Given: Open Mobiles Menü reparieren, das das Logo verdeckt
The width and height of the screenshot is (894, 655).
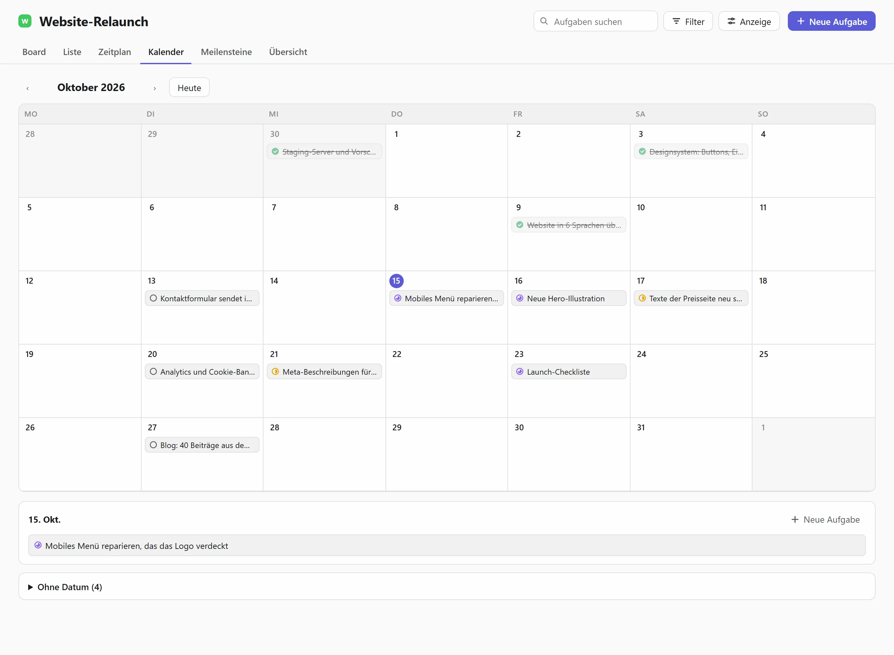Looking at the screenshot, I should [x=447, y=546].
